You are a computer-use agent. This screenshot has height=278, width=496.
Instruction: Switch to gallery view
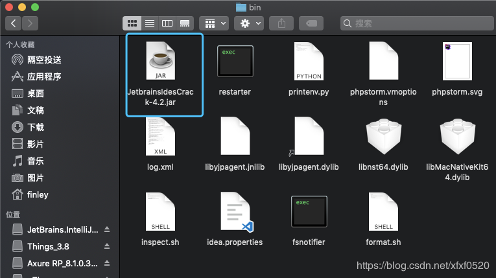(x=185, y=23)
